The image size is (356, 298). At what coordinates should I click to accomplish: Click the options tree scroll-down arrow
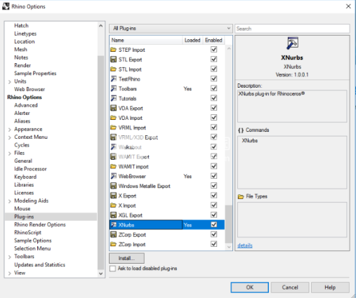coord(101,273)
